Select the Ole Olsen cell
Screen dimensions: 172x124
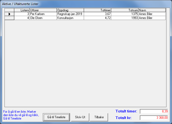coord(43,18)
